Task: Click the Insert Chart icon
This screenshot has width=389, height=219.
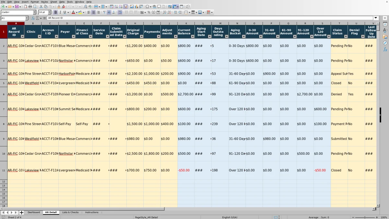Action: [x=136, y=6]
